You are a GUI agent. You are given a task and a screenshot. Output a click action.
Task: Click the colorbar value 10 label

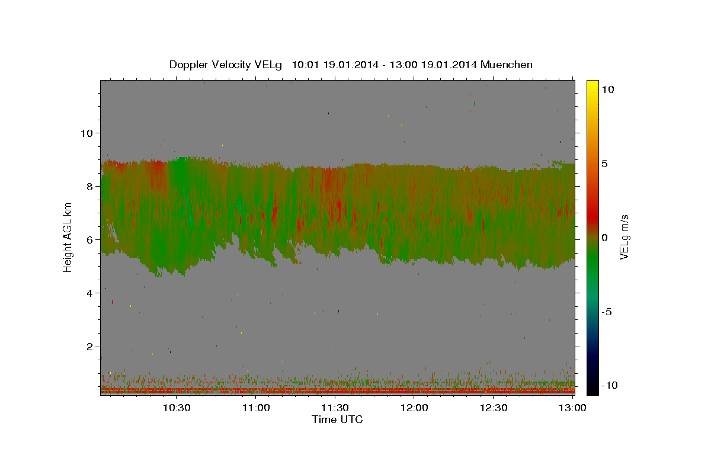coord(607,89)
